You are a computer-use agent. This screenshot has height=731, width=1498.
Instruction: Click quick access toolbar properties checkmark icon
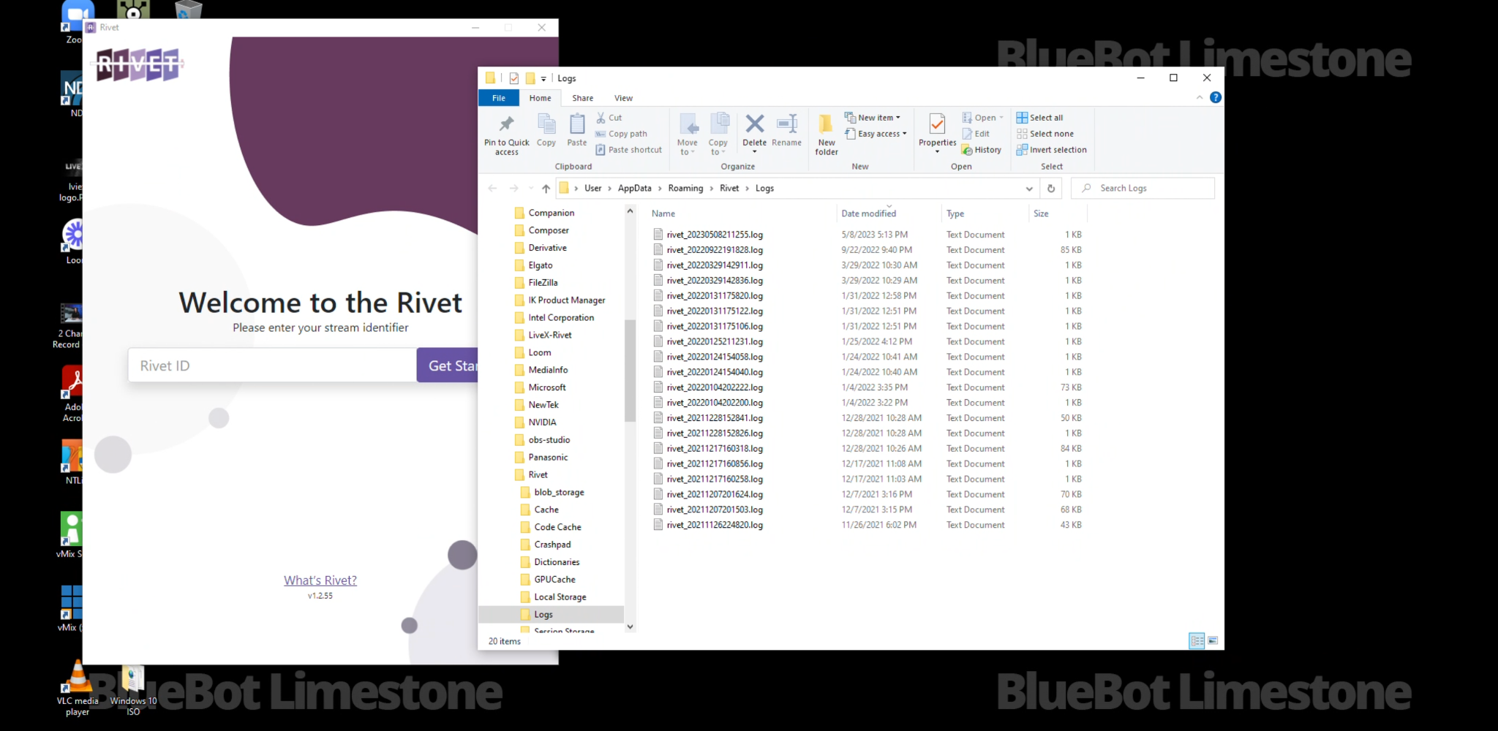click(x=513, y=78)
